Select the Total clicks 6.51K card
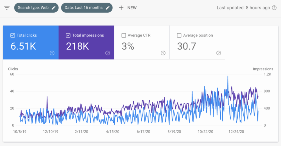This screenshot has width=281, height=146. [31, 42]
